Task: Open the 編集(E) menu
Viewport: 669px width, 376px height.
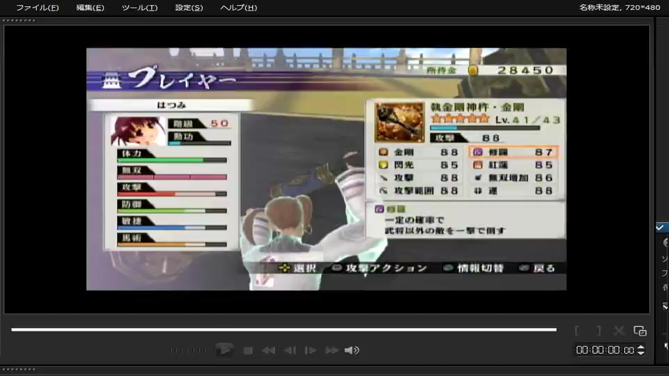Action: [90, 8]
